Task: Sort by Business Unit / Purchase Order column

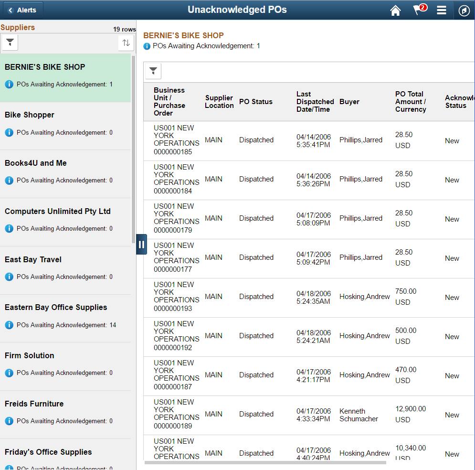Action: click(x=169, y=102)
